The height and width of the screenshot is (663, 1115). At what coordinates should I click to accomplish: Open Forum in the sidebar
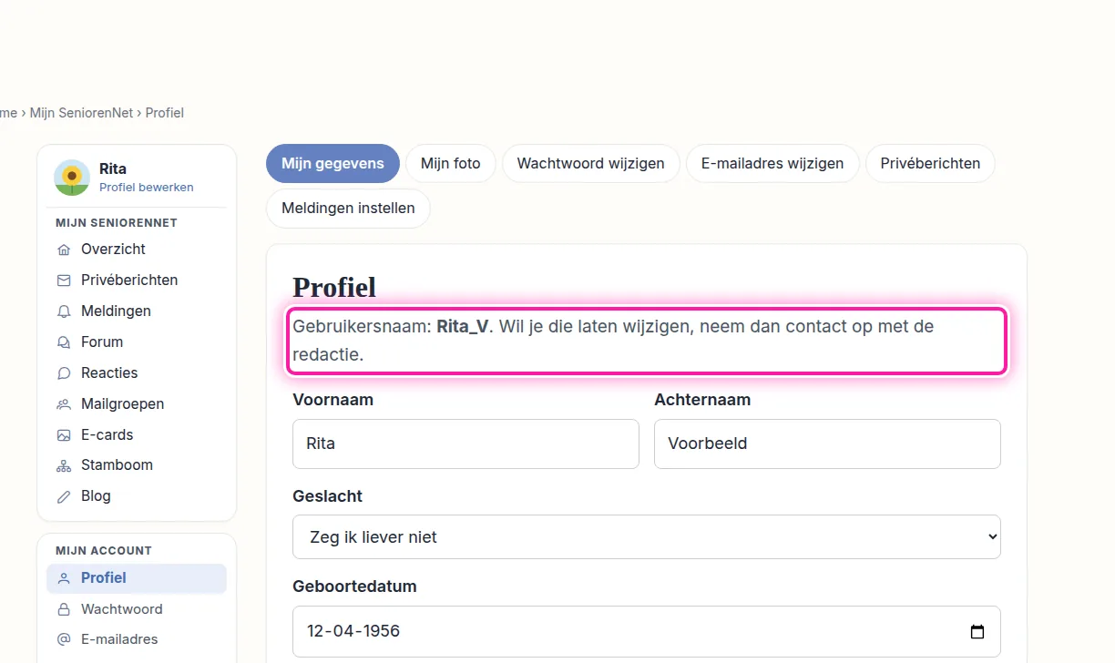pyautogui.click(x=137, y=342)
